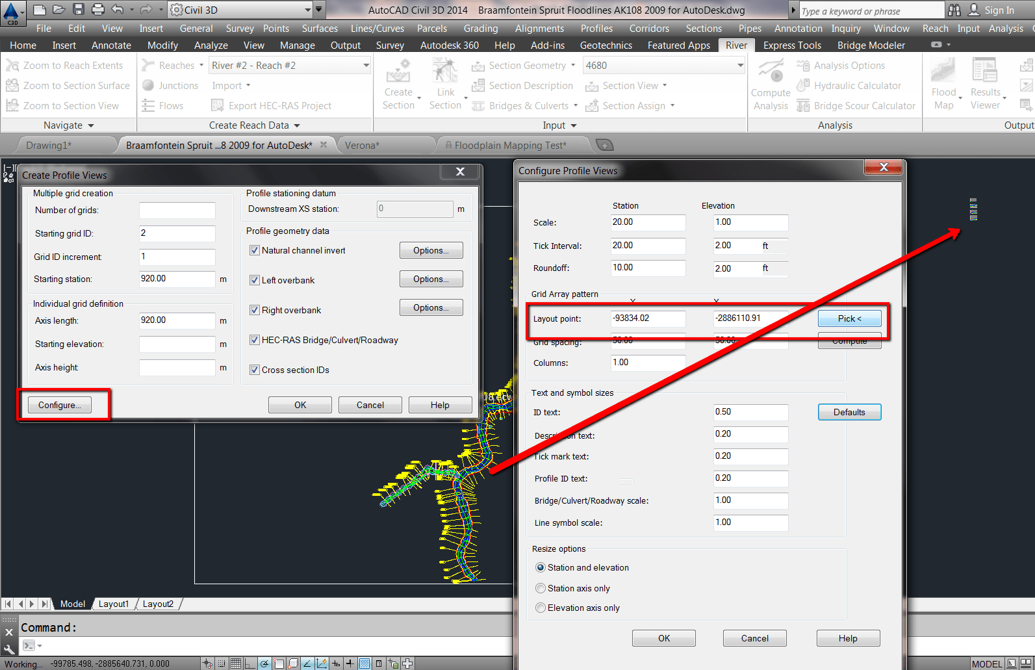Expand the Create Reach Data panel
The width and height of the screenshot is (1035, 670).
297,125
